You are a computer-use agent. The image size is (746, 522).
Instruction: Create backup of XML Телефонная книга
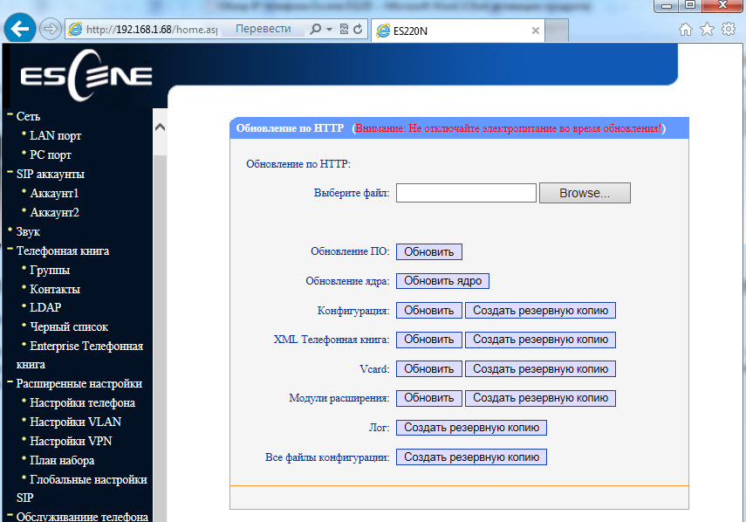(540, 340)
